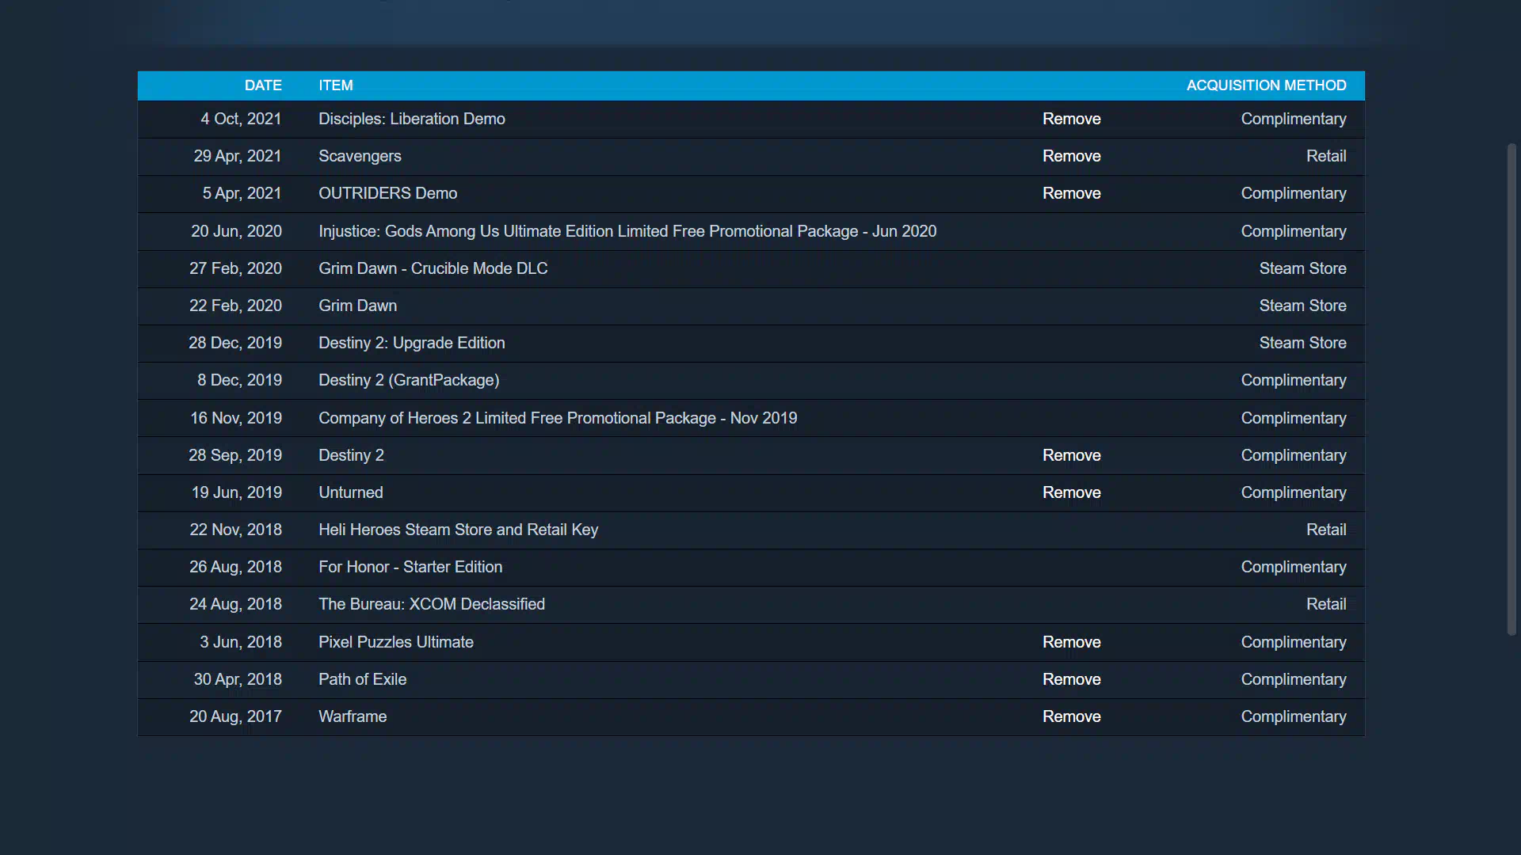The width and height of the screenshot is (1521, 855).
Task: Click the DATE column header
Action: (x=263, y=85)
